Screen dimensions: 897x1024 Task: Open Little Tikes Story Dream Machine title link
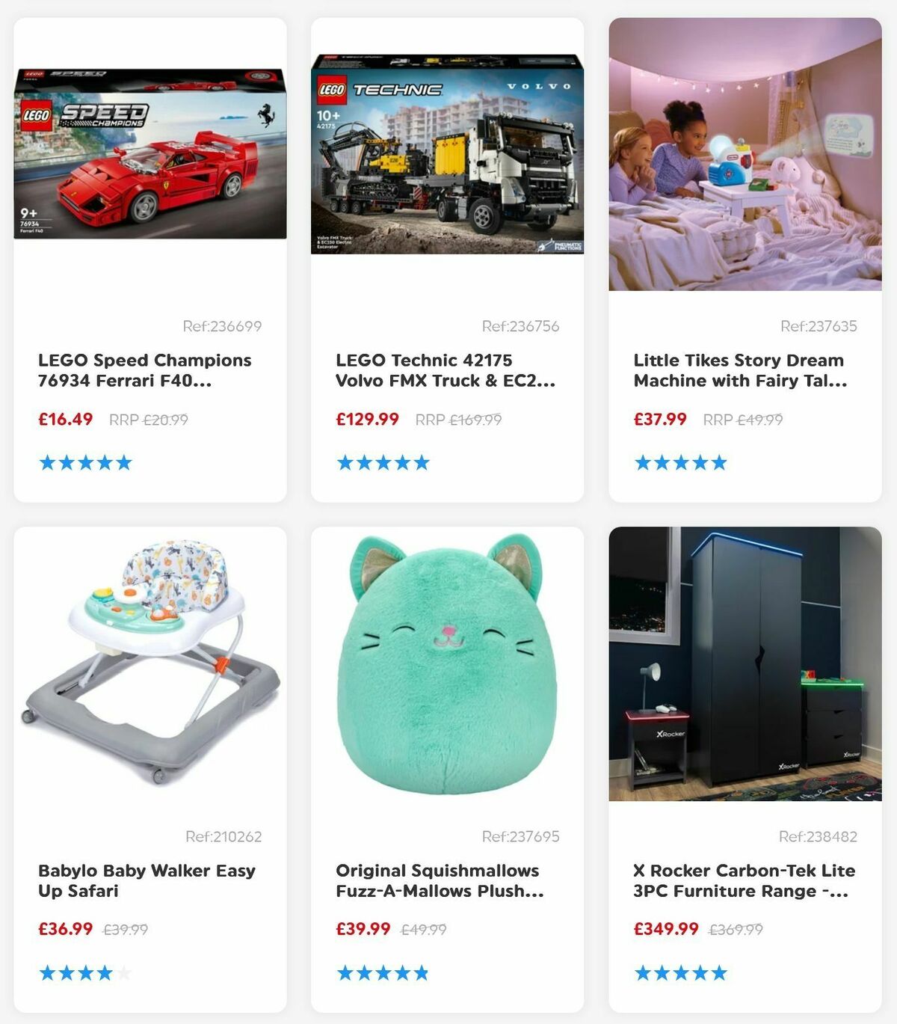740,370
